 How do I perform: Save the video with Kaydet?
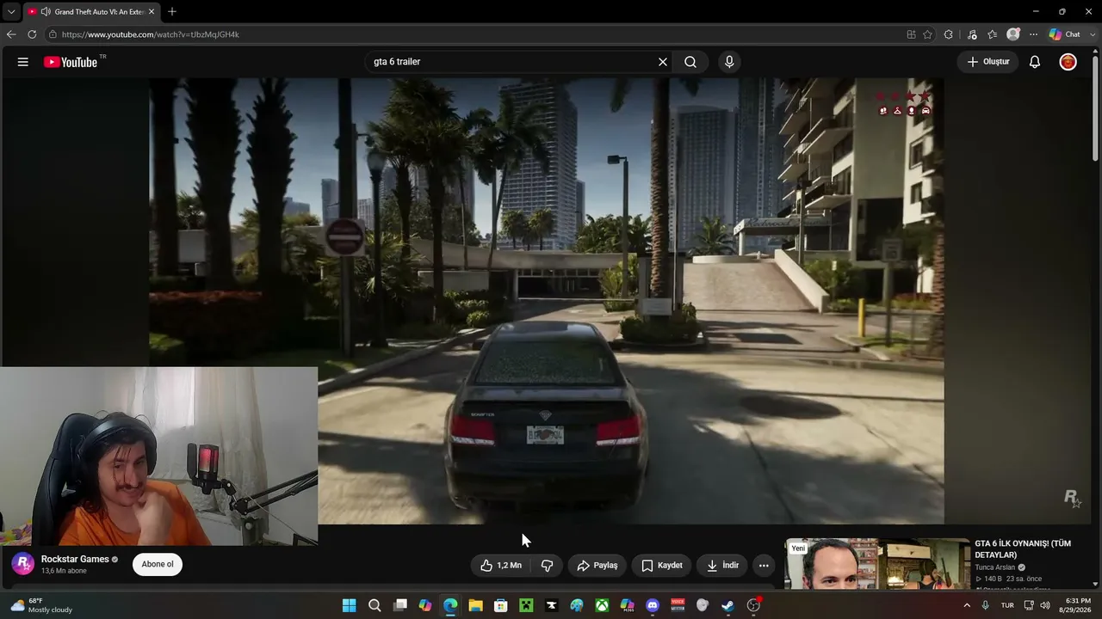click(x=662, y=566)
